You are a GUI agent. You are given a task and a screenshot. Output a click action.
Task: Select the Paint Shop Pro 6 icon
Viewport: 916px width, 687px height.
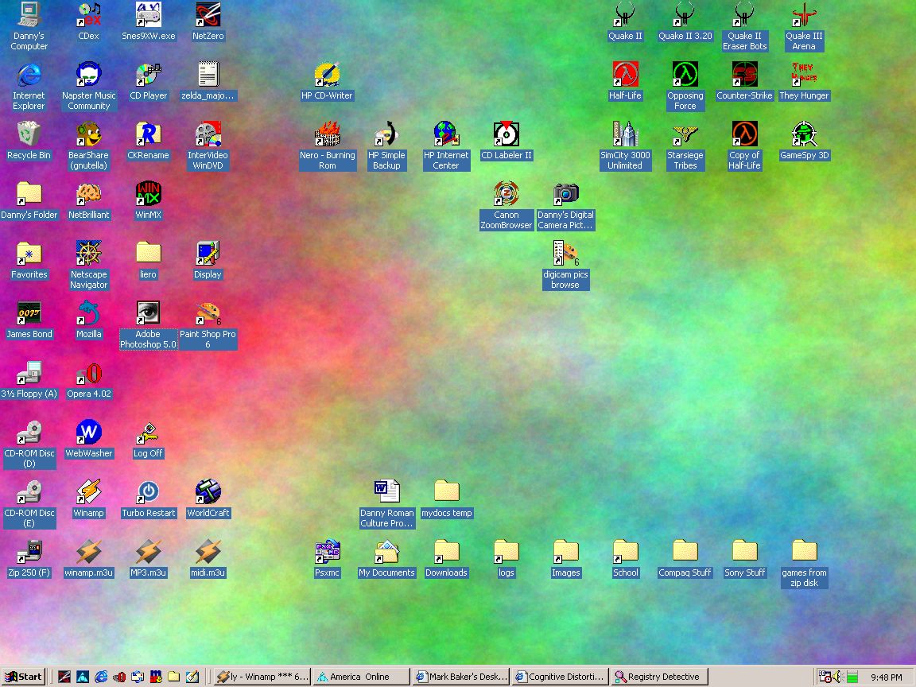[x=208, y=313]
